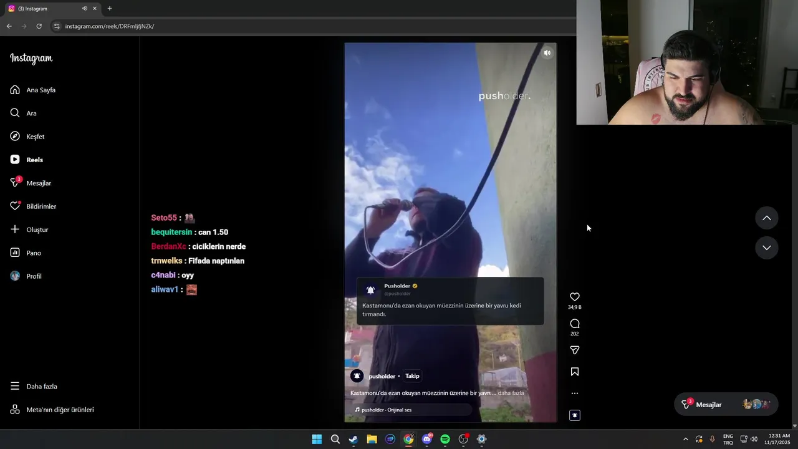798x449 pixels.
Task: Click chat username bequitersin
Action: click(171, 232)
